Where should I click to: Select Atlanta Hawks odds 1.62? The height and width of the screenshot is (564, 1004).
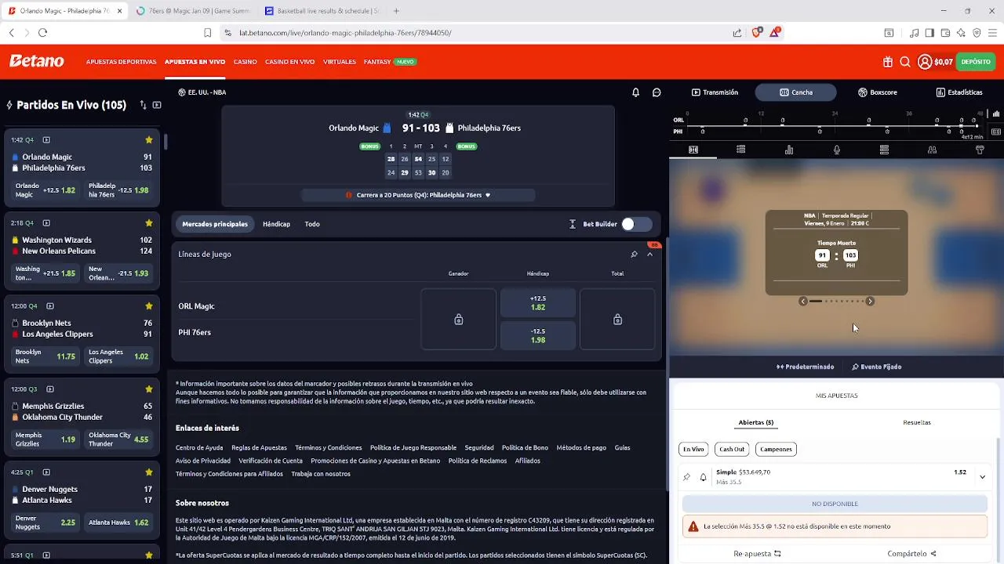pos(118,522)
